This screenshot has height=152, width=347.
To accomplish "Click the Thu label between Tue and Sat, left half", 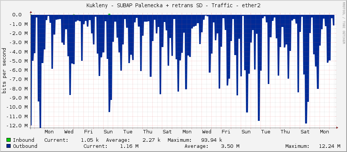I will point(147,132).
